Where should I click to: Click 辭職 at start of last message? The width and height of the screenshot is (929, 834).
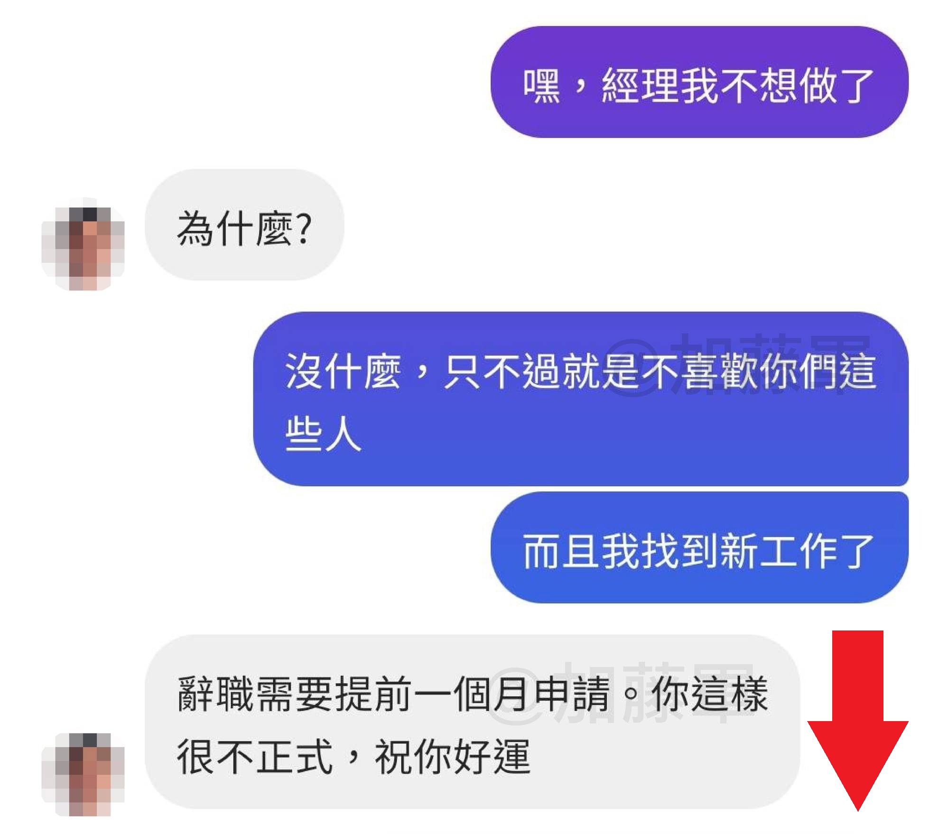click(216, 694)
